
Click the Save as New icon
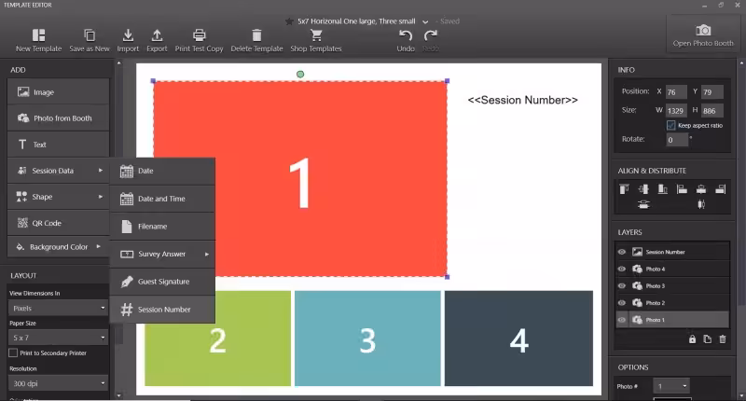click(89, 35)
